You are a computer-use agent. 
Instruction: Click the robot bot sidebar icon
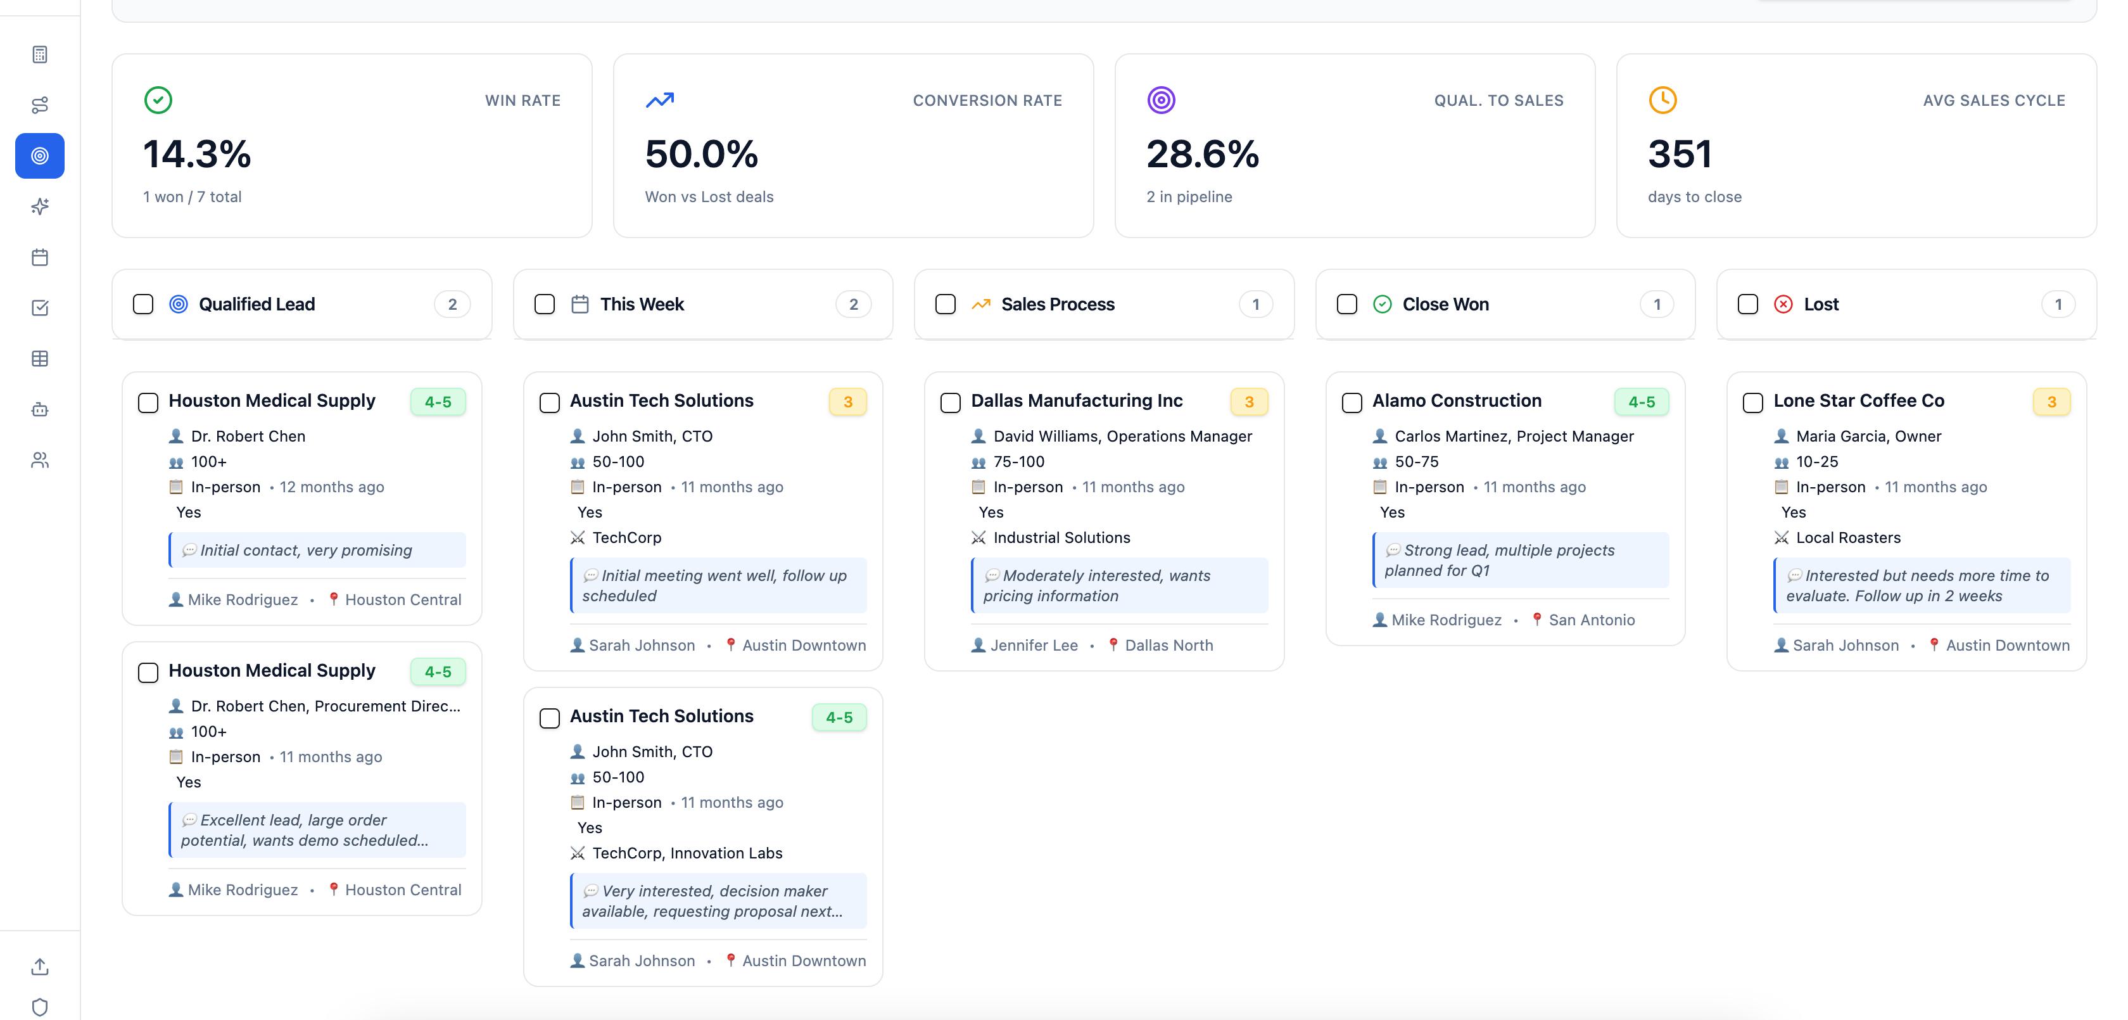[x=40, y=409]
